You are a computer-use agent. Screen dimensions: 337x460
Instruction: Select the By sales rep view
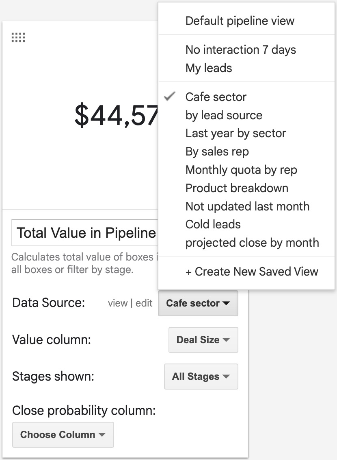coord(217,151)
